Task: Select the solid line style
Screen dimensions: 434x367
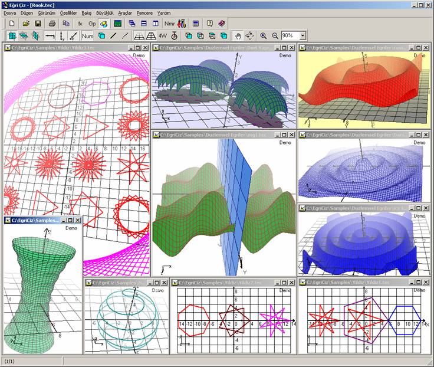Action: tap(113, 36)
